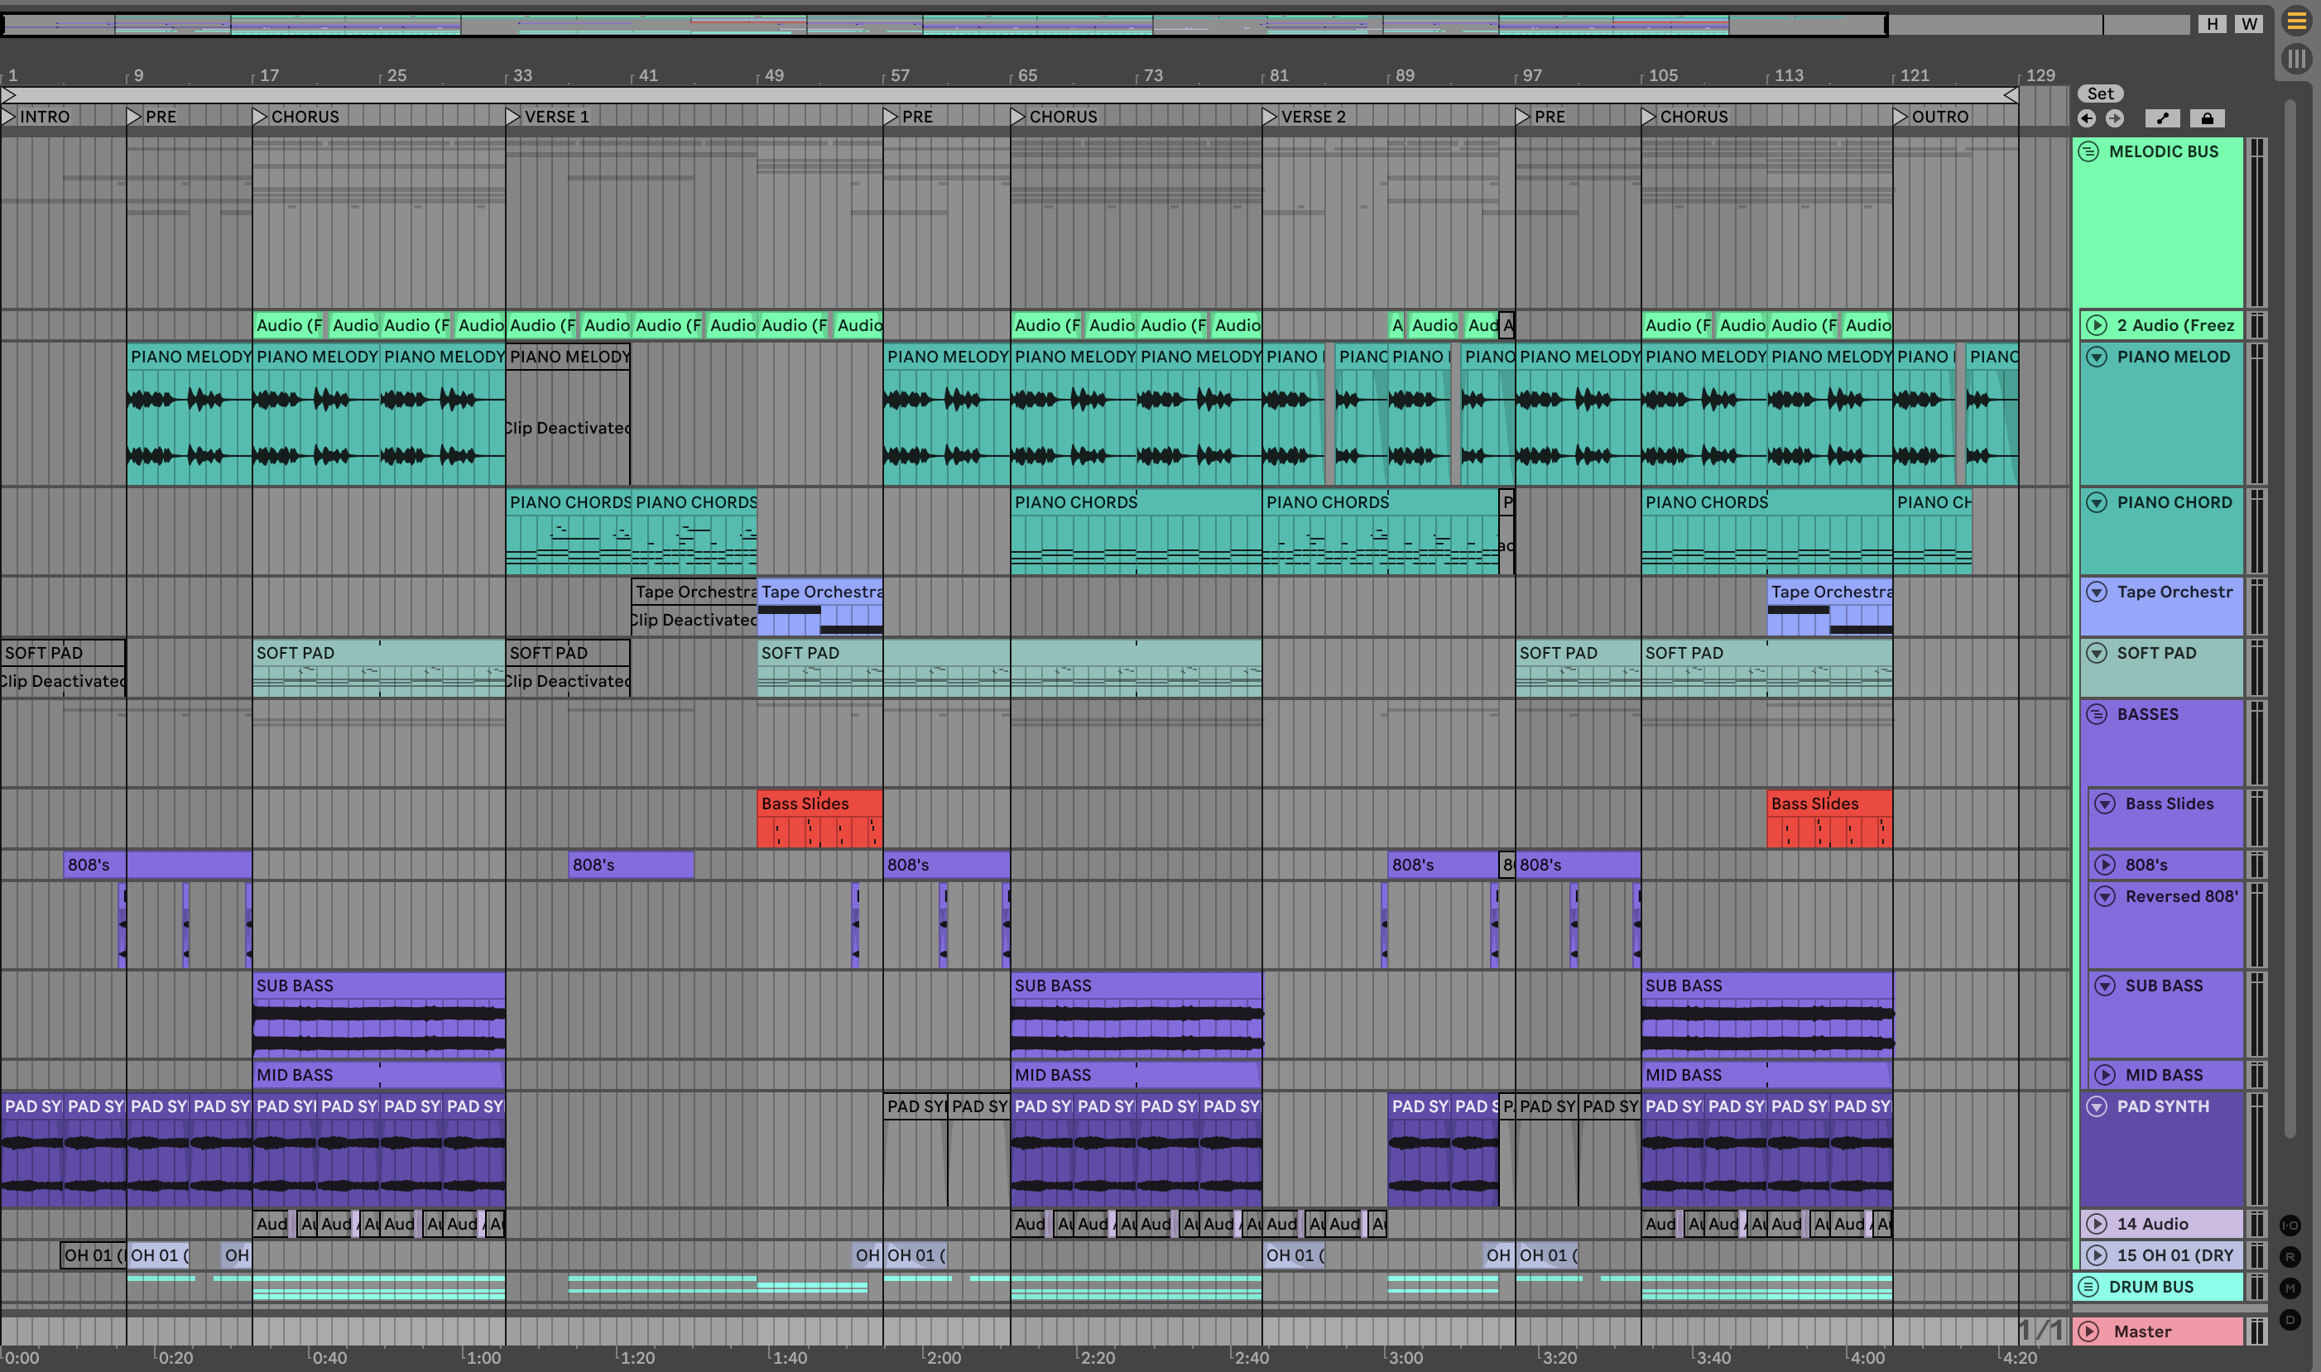Show the In/Out section button
This screenshot has width=2321, height=1372.
coord(2290,1225)
